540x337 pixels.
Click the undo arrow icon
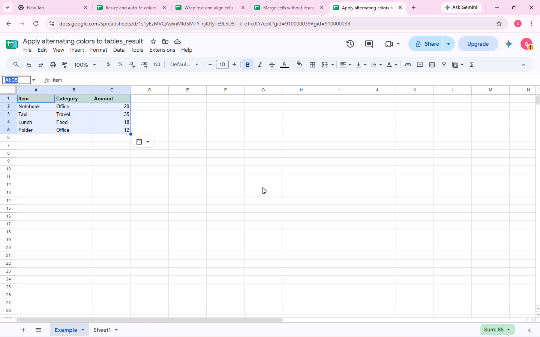pyautogui.click(x=29, y=65)
